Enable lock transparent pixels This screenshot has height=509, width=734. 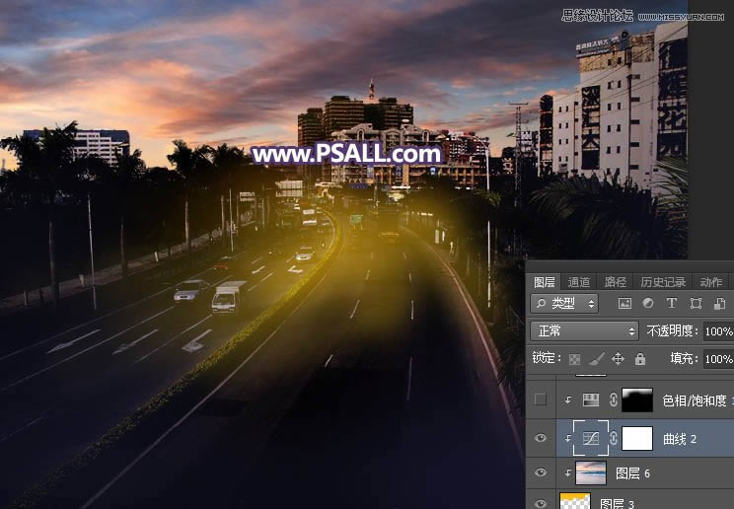pos(573,359)
